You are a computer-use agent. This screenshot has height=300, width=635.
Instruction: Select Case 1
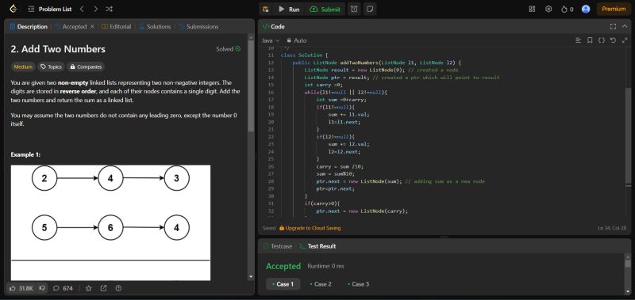tap(283, 284)
